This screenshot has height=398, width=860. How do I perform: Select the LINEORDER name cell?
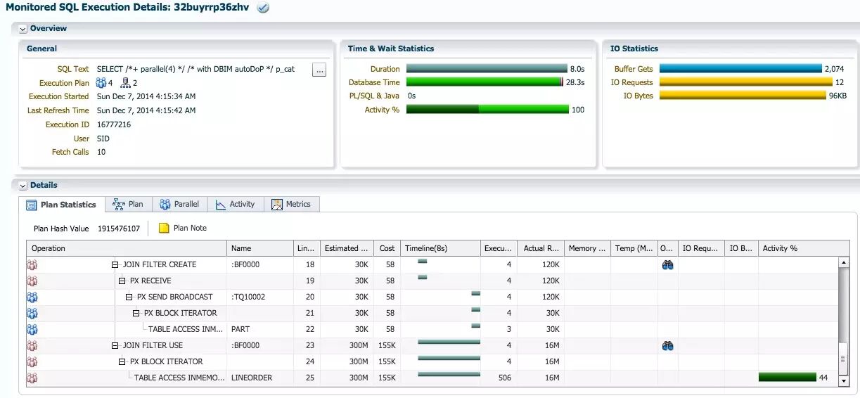tap(260, 378)
